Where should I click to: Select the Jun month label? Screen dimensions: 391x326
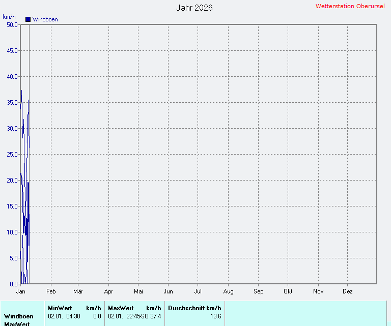tap(169, 291)
